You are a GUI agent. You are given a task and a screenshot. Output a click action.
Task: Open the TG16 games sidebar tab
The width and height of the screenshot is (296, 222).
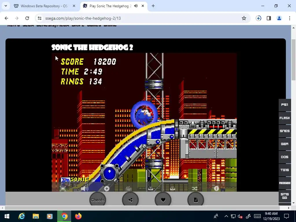285,170
